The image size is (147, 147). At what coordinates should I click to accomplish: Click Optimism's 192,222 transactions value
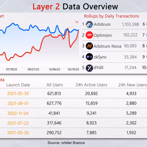tap(130, 35)
